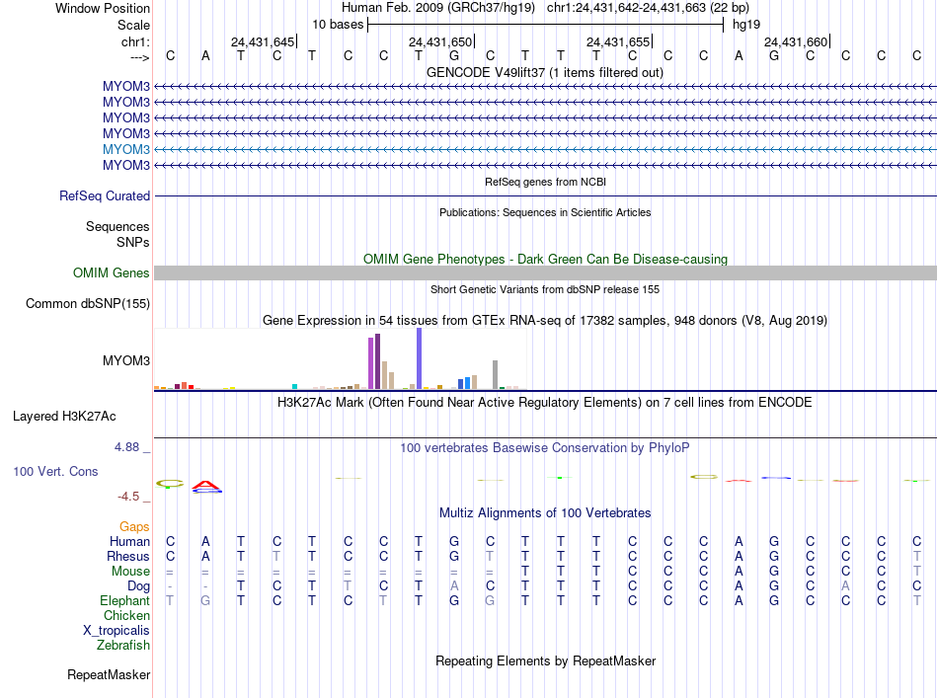Click the RepeatMasker track label
The image size is (938, 698).
point(109,674)
